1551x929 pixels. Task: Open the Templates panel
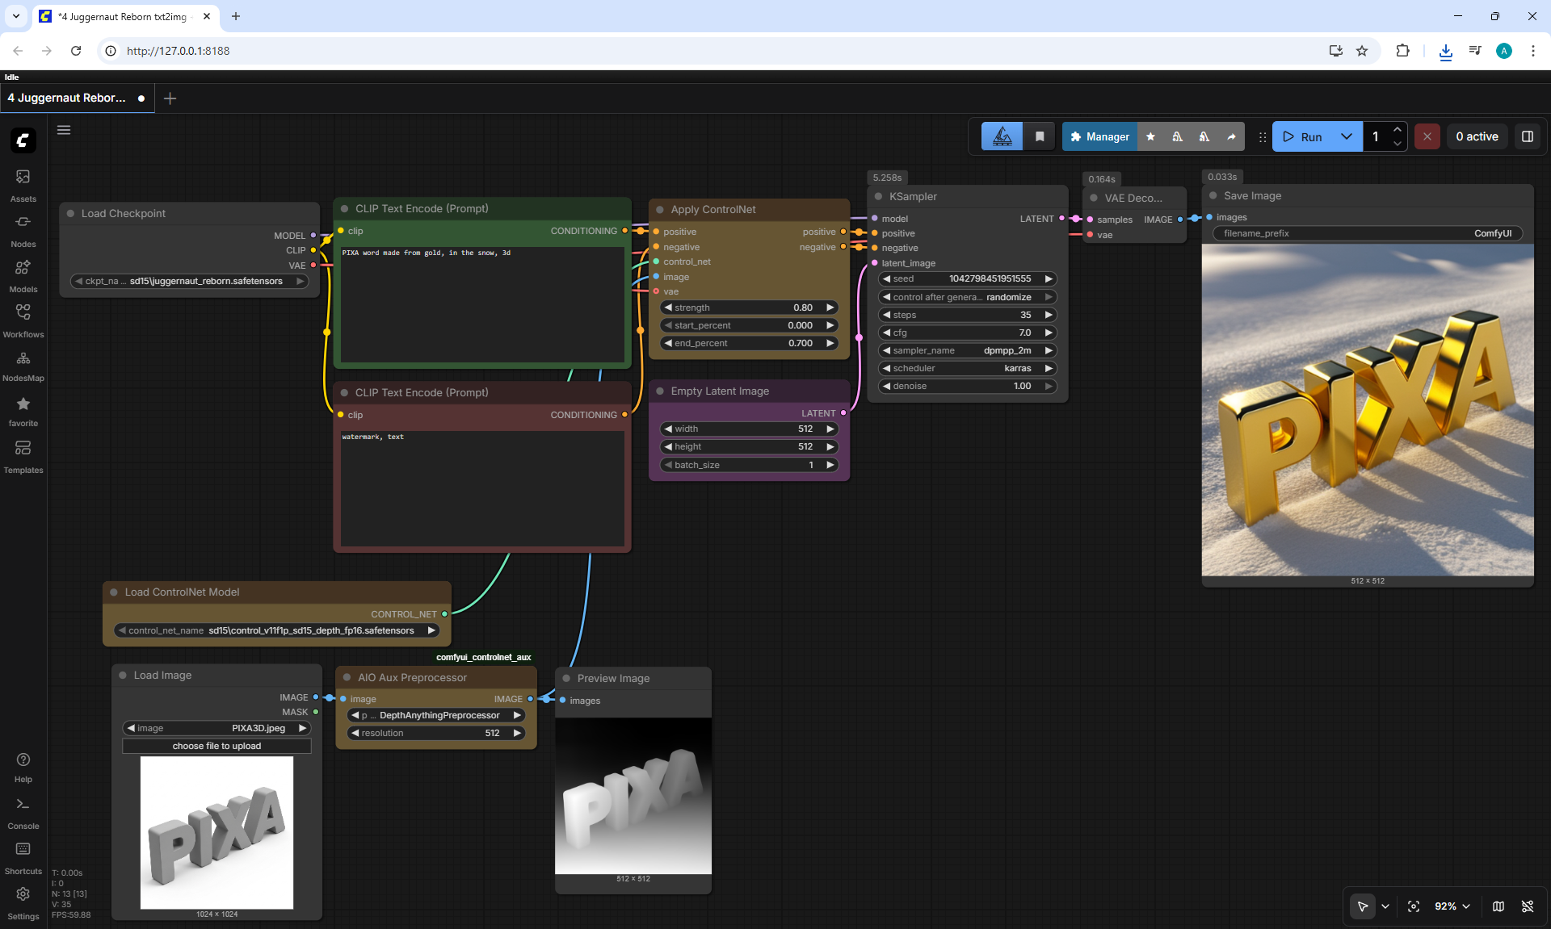[x=23, y=456]
